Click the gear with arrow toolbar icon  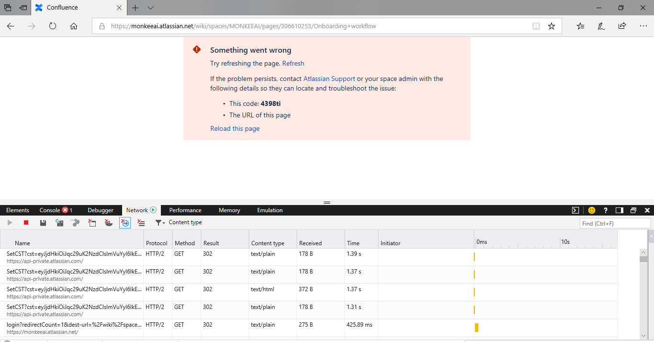click(76, 223)
